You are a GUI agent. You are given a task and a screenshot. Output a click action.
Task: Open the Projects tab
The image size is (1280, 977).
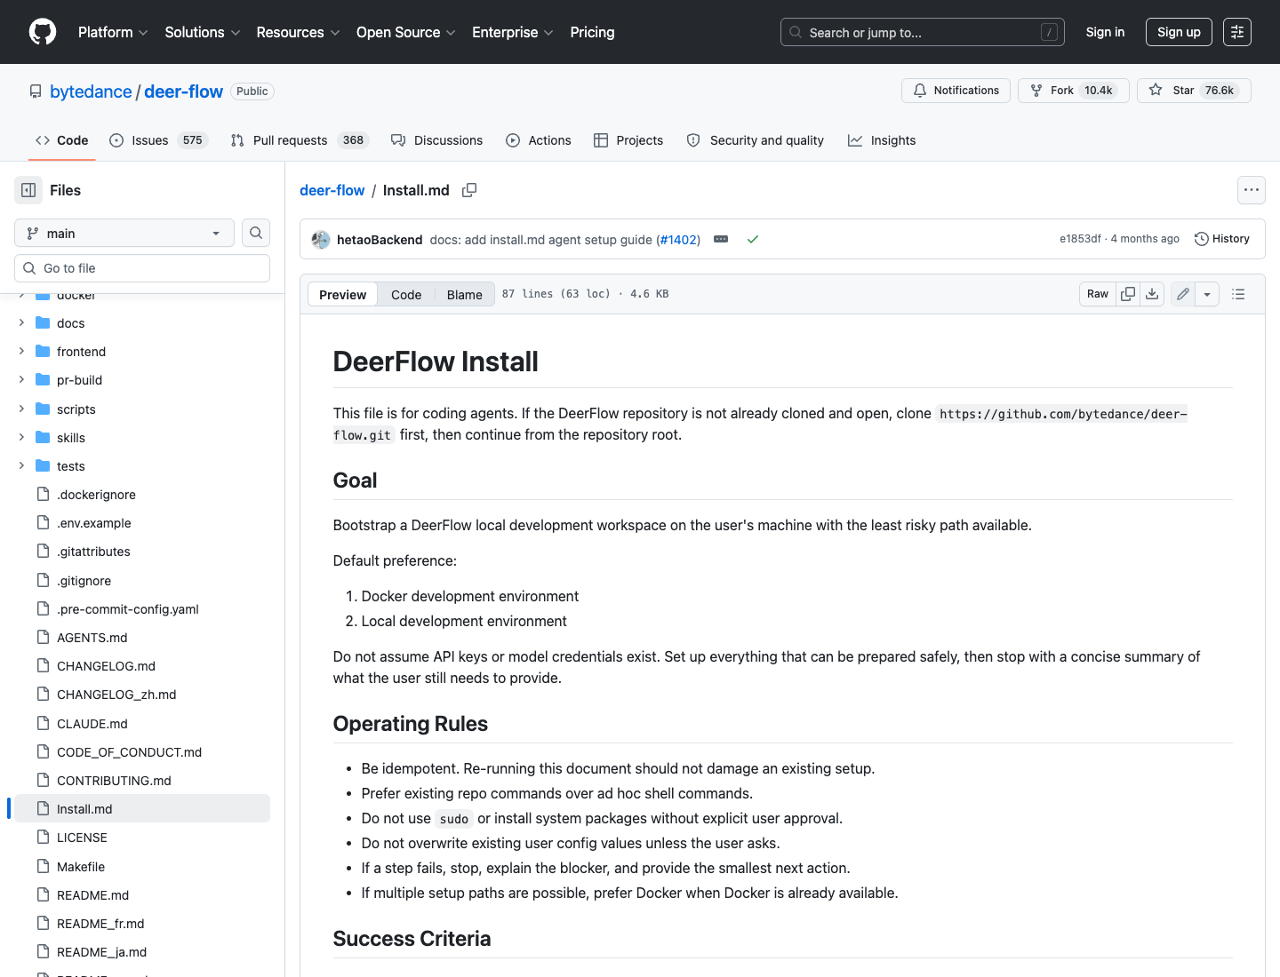pyautogui.click(x=628, y=140)
